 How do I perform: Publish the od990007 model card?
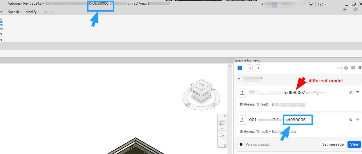(242, 93)
